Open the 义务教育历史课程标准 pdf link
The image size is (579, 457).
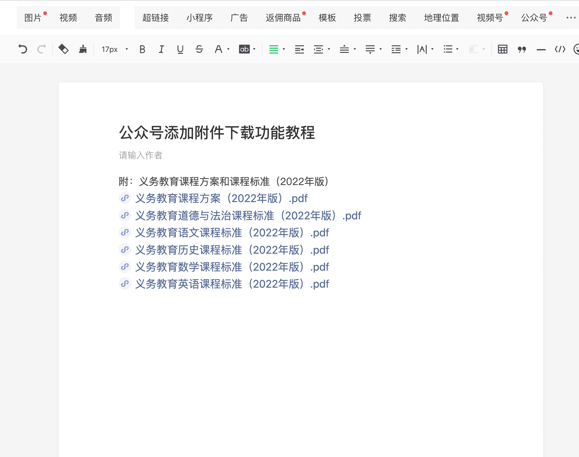click(x=232, y=250)
